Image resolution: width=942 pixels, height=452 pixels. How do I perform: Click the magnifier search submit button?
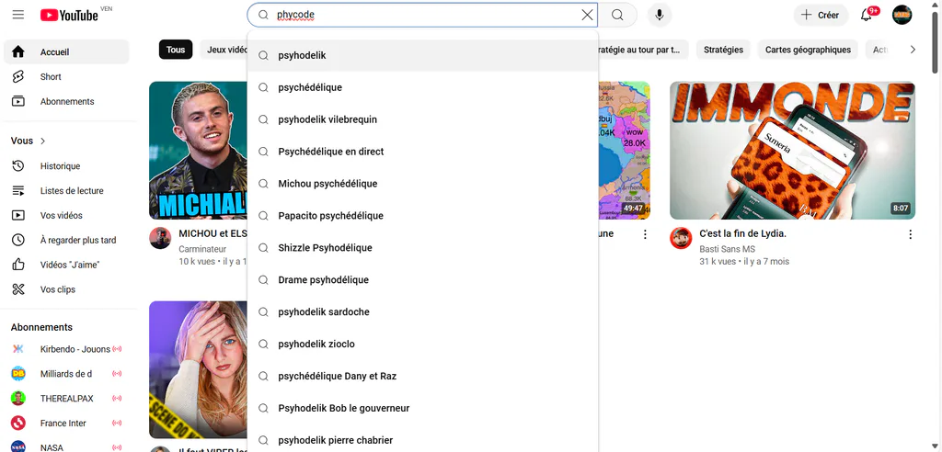tap(617, 15)
